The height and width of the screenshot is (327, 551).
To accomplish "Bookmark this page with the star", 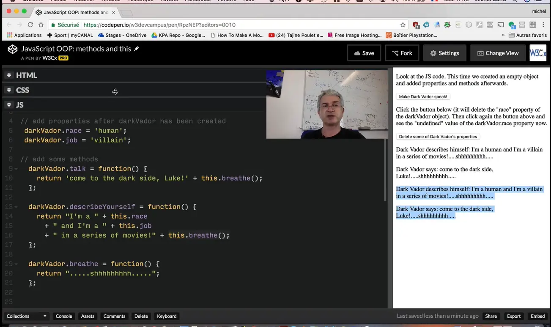I will pyautogui.click(x=403, y=25).
